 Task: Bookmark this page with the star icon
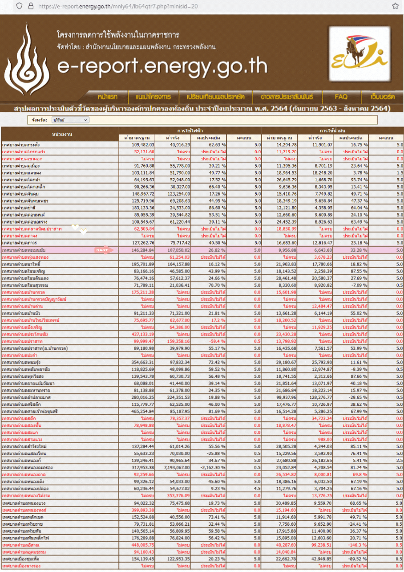pyautogui.click(x=395, y=6)
